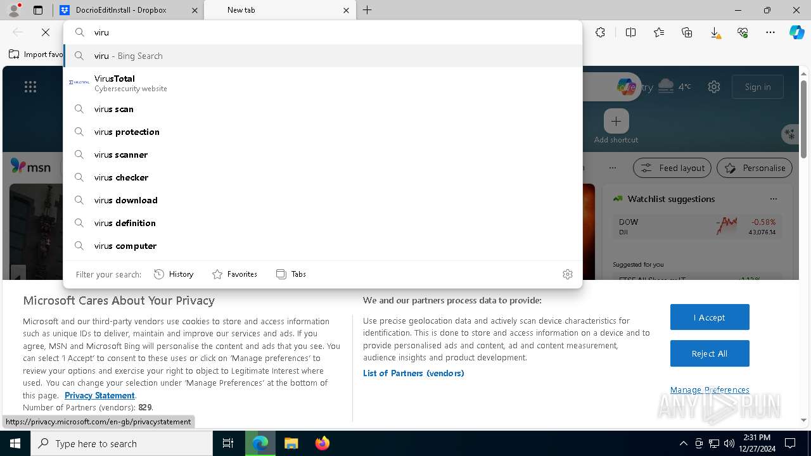The width and height of the screenshot is (811, 456).
Task: Open the MSN apps grid launcher
Action: (x=30, y=87)
